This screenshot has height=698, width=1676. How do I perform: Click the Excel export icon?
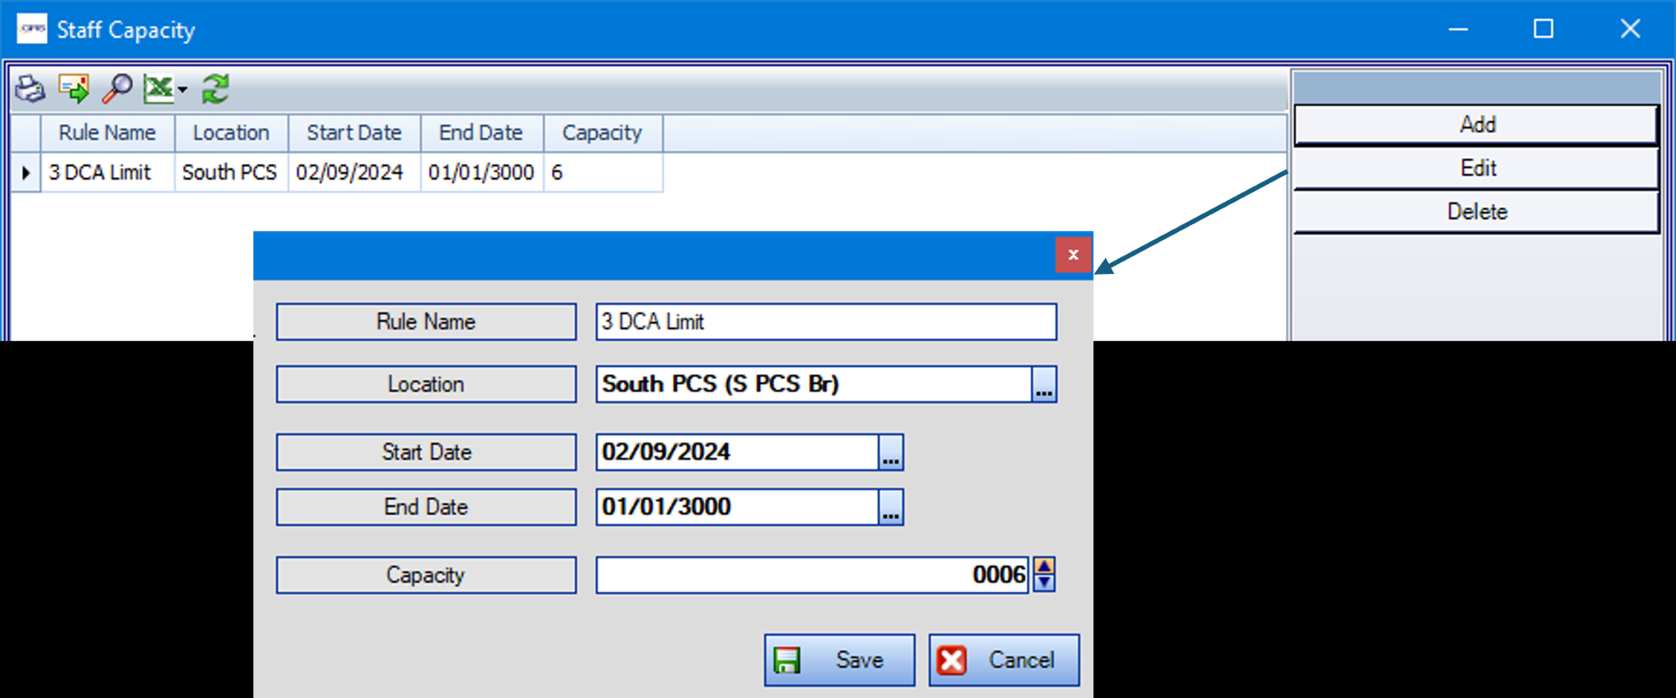click(x=158, y=89)
